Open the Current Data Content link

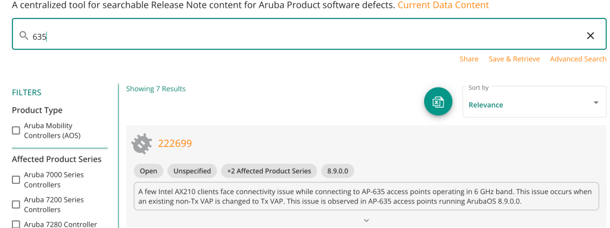point(443,5)
